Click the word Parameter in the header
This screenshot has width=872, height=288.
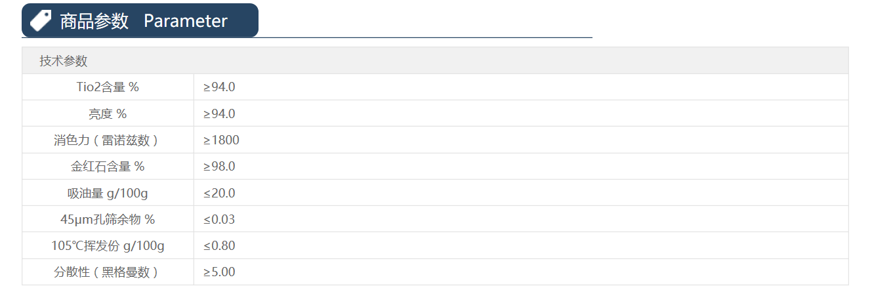point(186,21)
